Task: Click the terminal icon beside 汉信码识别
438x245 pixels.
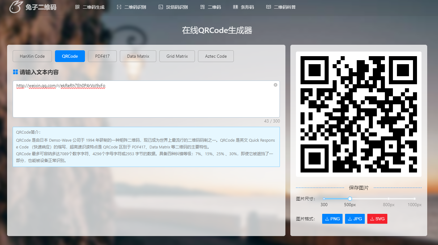Action: coord(161,7)
